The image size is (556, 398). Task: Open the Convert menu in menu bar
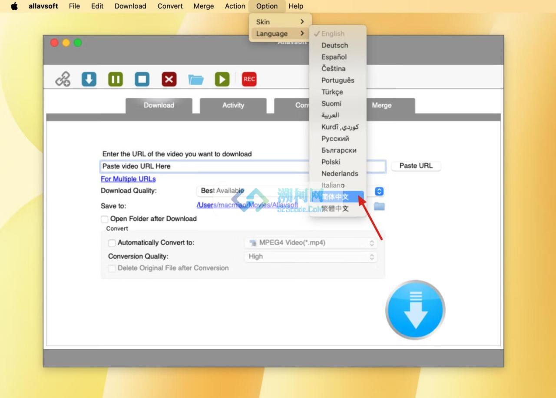pyautogui.click(x=170, y=6)
